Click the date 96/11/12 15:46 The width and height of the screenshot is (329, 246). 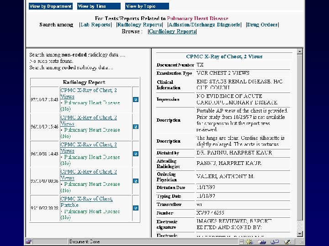[x=44, y=127]
